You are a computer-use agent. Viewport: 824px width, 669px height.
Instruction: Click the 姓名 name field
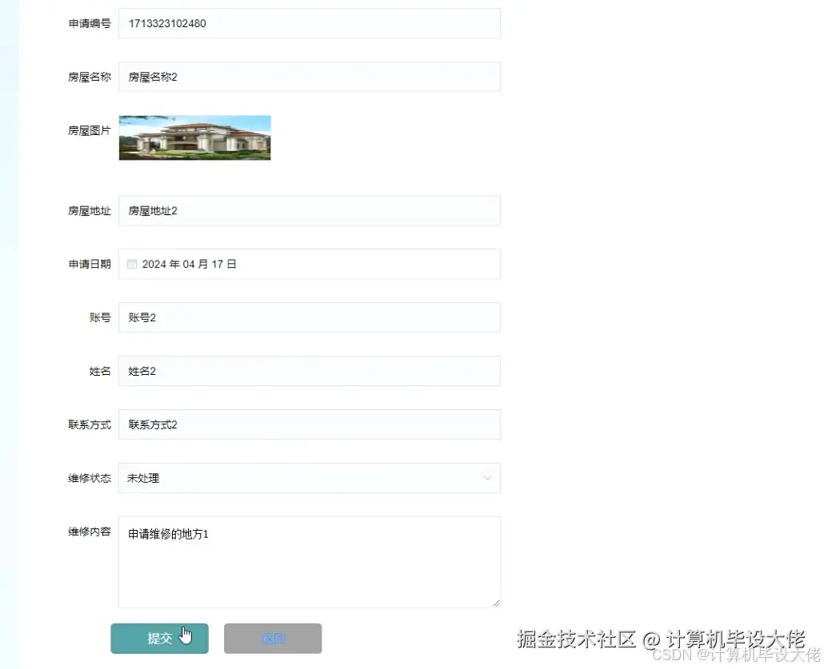point(310,371)
